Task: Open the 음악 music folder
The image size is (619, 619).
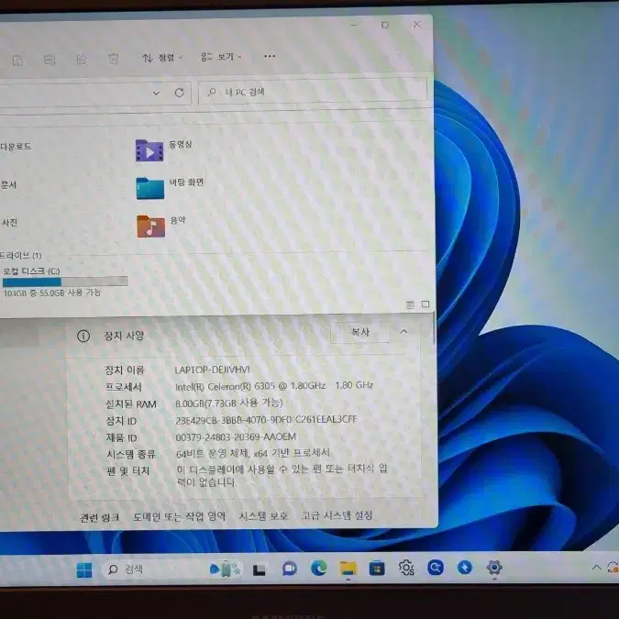Action: (x=161, y=226)
